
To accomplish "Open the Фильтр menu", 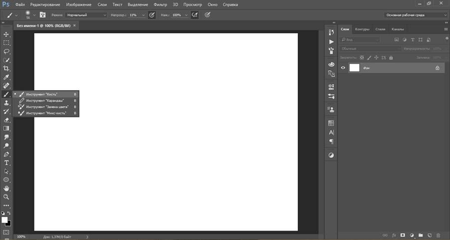I will (160, 4).
